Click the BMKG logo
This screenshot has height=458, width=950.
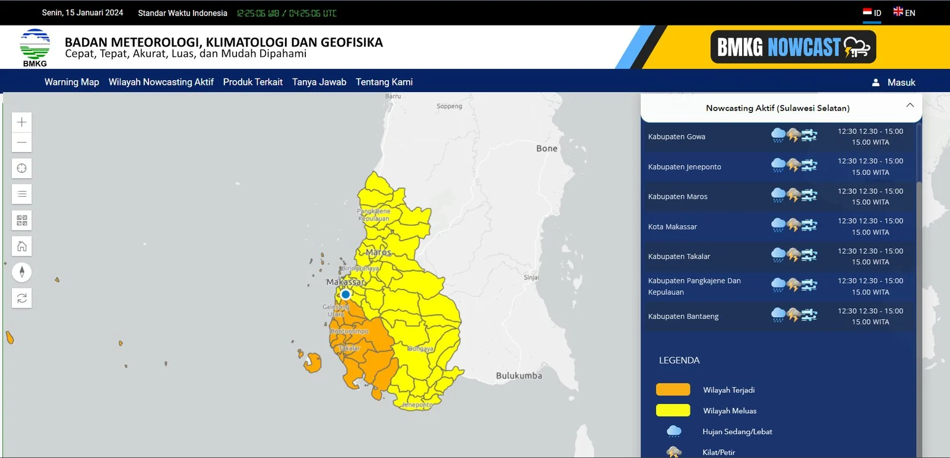[x=34, y=48]
